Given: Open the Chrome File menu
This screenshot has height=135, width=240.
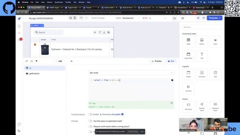Looking at the screenshot, I should [32, 2].
